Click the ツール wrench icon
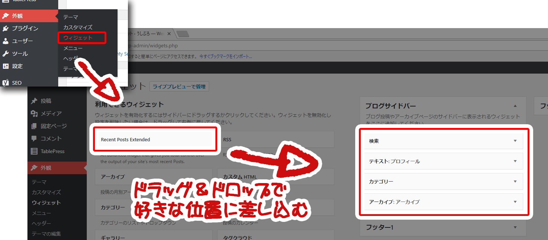This screenshot has height=240, width=548. pyautogui.click(x=6, y=54)
